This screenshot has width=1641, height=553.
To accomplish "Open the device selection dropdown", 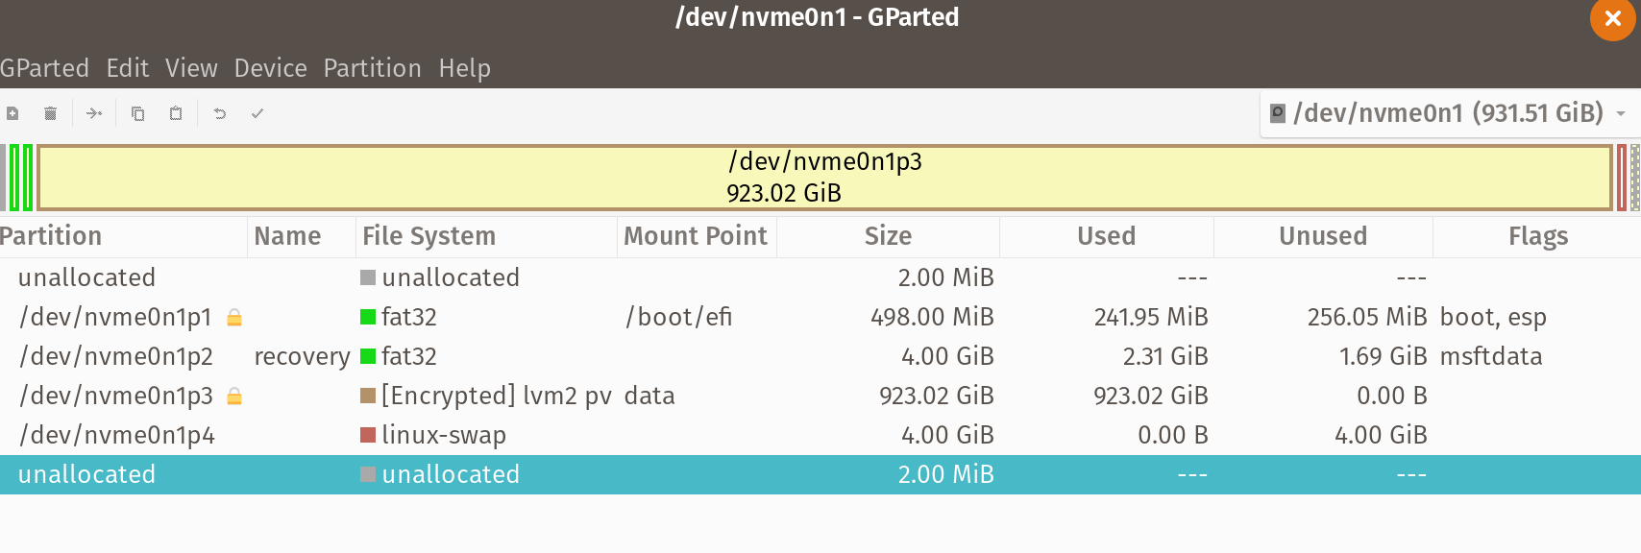I will coord(1441,112).
